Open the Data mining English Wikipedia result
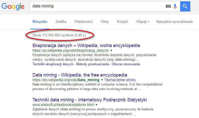Image resolution: width=199 pixels, height=118 pixels. point(80,75)
